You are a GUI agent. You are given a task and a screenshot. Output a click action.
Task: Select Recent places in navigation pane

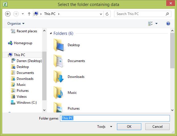tap(24, 31)
